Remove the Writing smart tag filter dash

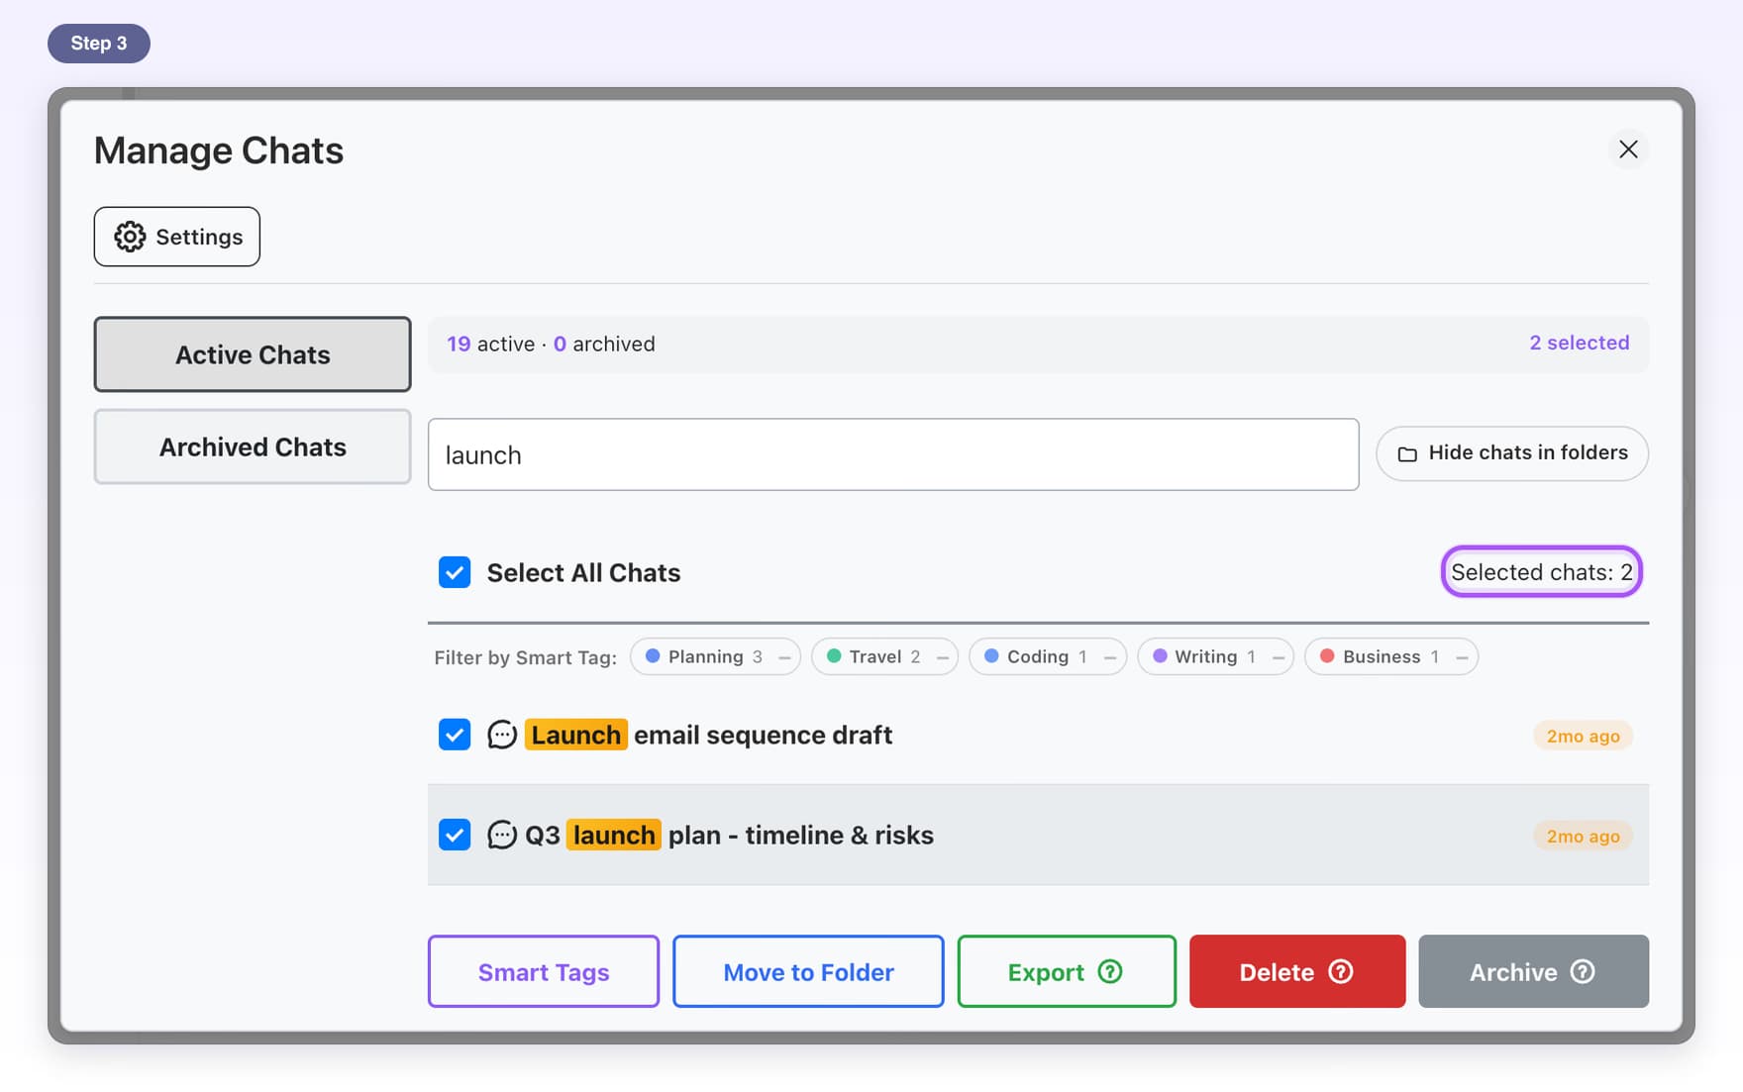[1278, 657]
